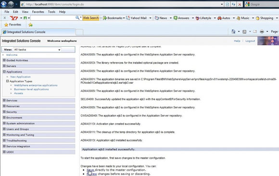
Task: Open the View menu
Action: pos(25,12)
